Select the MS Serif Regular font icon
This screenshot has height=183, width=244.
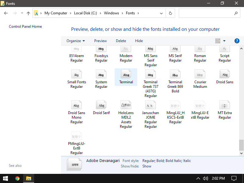point(175,49)
